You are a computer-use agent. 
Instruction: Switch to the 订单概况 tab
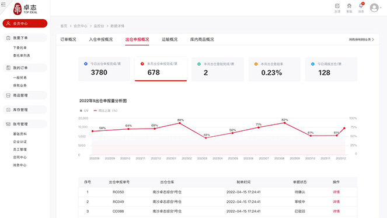point(68,40)
